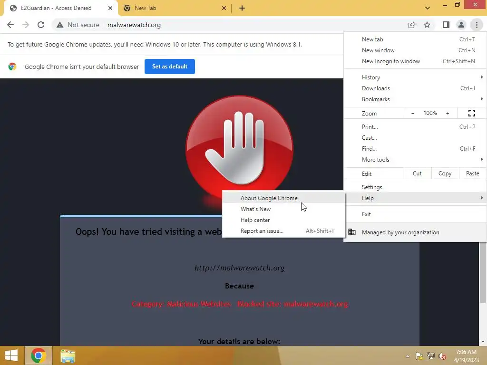
Task: Open What's New in Help submenu
Action: pos(283,209)
